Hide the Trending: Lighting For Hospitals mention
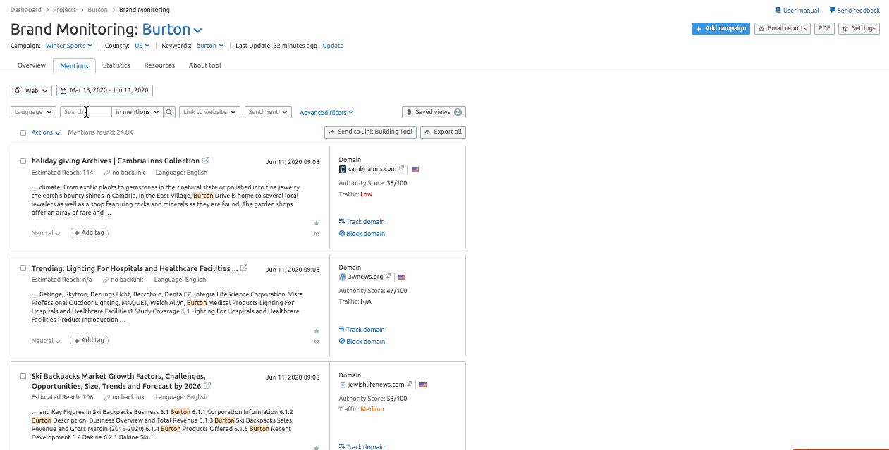 coord(317,342)
